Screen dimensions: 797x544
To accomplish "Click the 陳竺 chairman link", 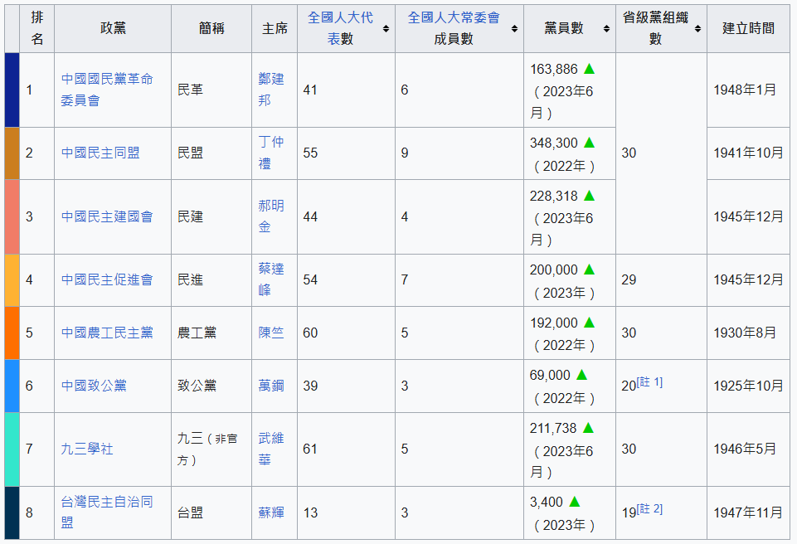I will (271, 333).
